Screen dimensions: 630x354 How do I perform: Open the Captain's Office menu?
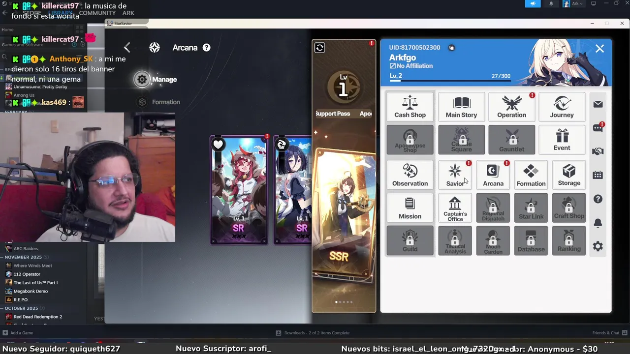[455, 207]
